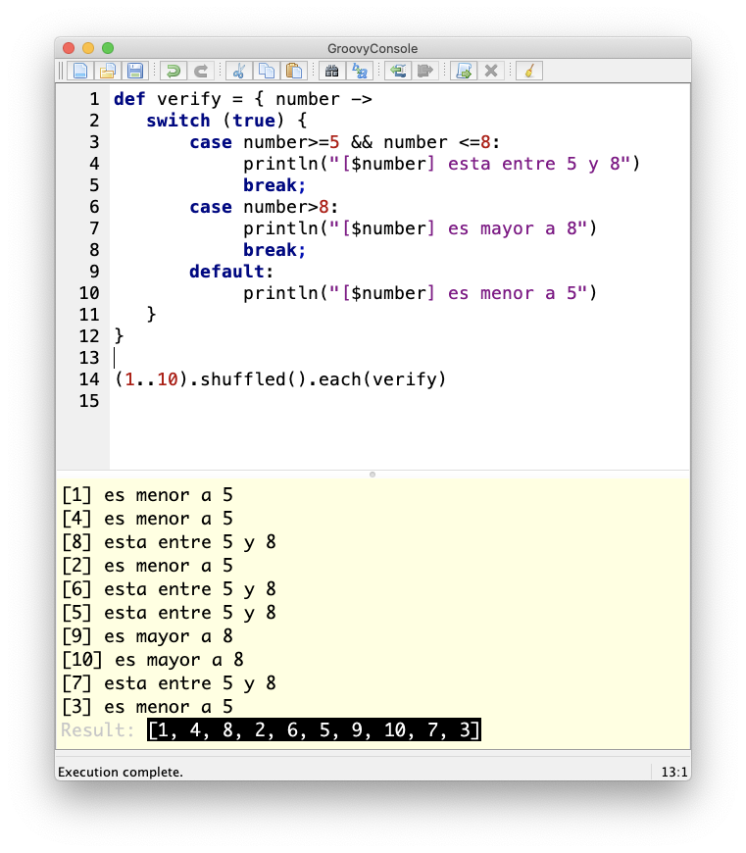Click the println 'es mayor a 8' code line
This screenshot has width=746, height=853.
click(421, 228)
